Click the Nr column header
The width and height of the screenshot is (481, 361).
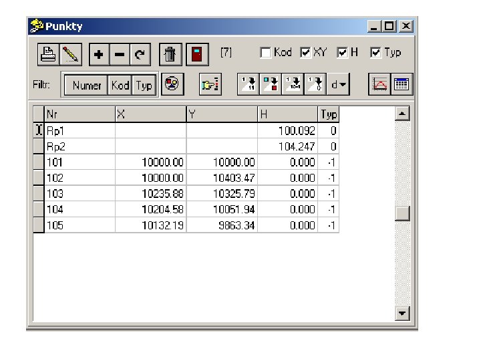(79, 114)
